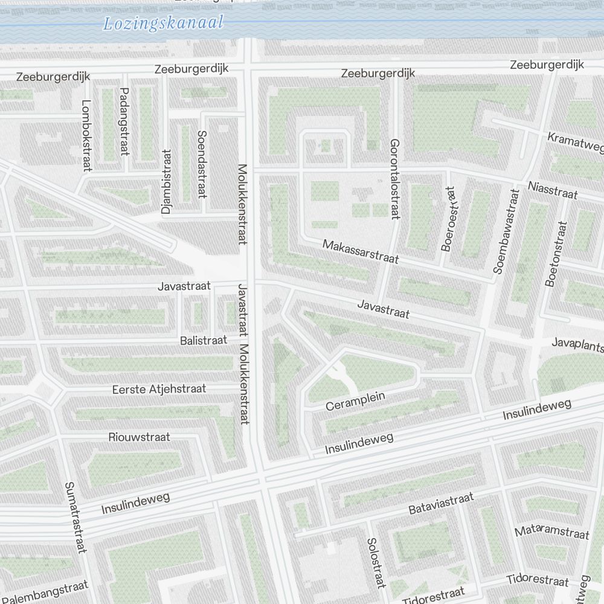Click the Lozingskanaal water label

163,24
